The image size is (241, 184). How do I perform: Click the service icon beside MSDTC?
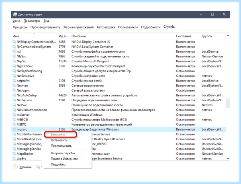(x=14, y=125)
